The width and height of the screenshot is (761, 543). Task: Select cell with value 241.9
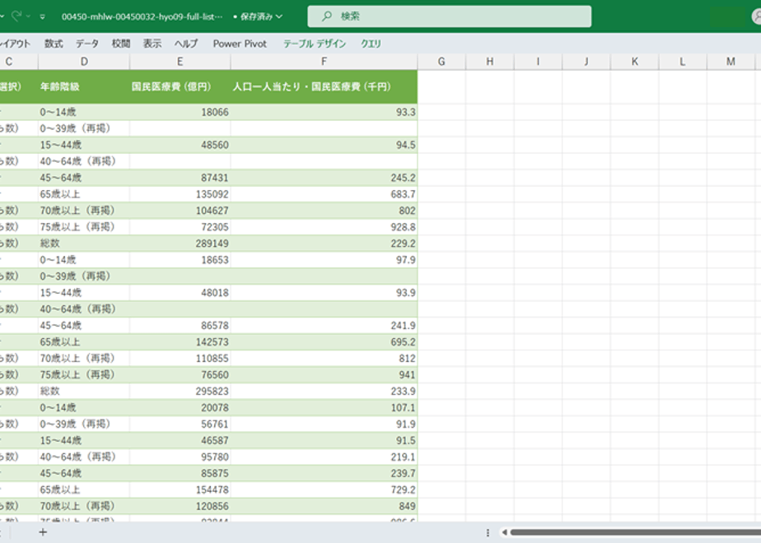click(324, 326)
